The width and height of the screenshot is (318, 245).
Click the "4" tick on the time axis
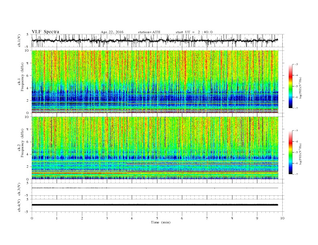132,218
